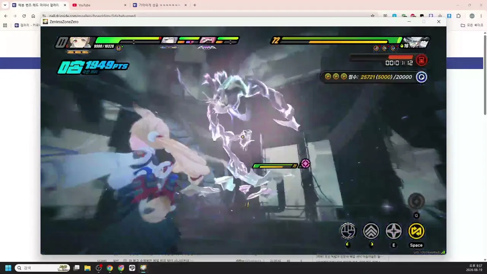
Task: Click the 25721 score readout
Action: tap(368, 77)
